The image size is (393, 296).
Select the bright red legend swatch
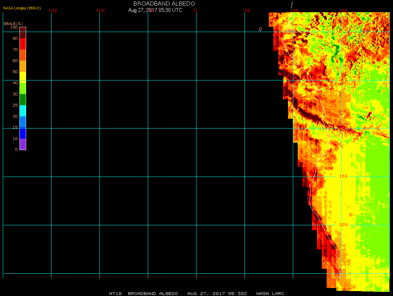pos(23,44)
